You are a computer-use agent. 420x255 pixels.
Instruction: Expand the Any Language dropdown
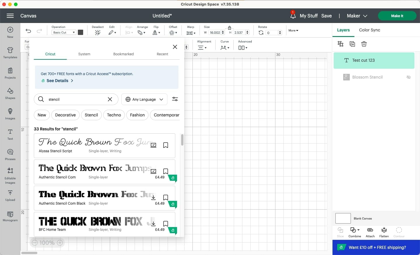pyautogui.click(x=144, y=99)
